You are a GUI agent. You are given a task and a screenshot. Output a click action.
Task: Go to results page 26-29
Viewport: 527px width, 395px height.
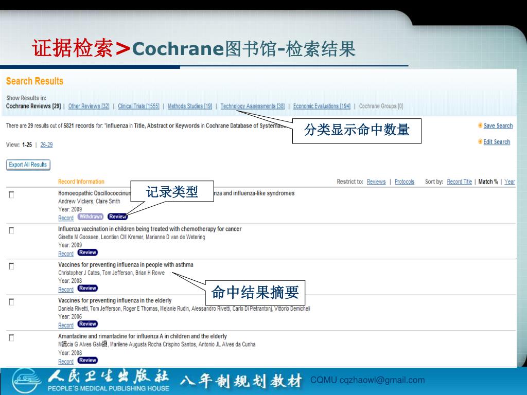[46, 145]
